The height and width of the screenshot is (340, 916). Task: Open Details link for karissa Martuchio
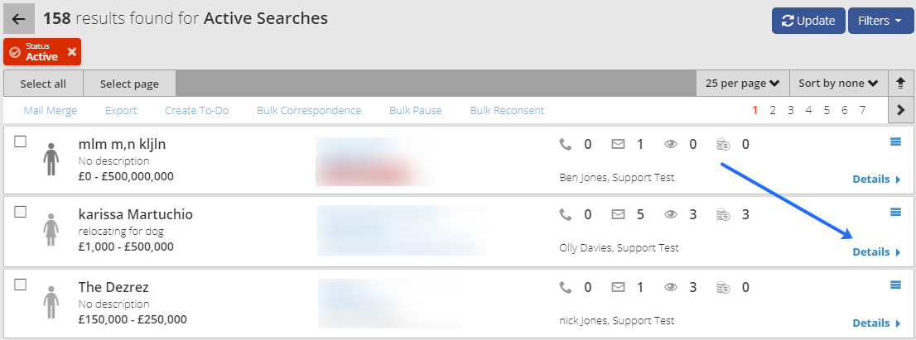tap(876, 252)
